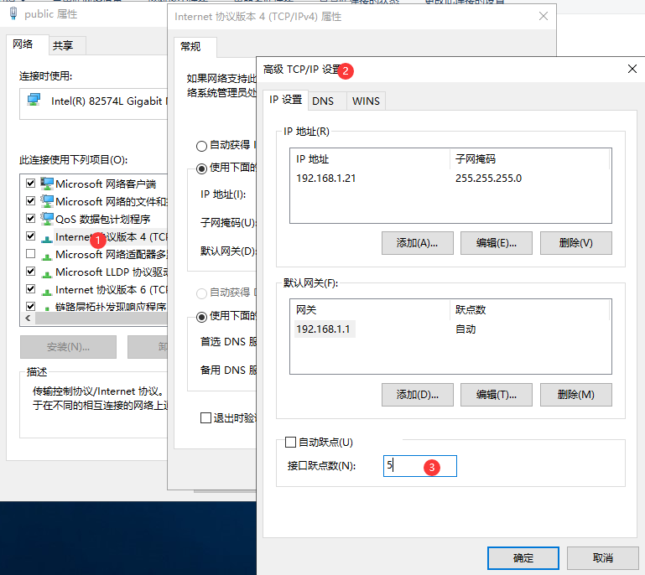Confirm with the 确定 button
Image resolution: width=645 pixels, height=575 pixels.
coord(523,557)
